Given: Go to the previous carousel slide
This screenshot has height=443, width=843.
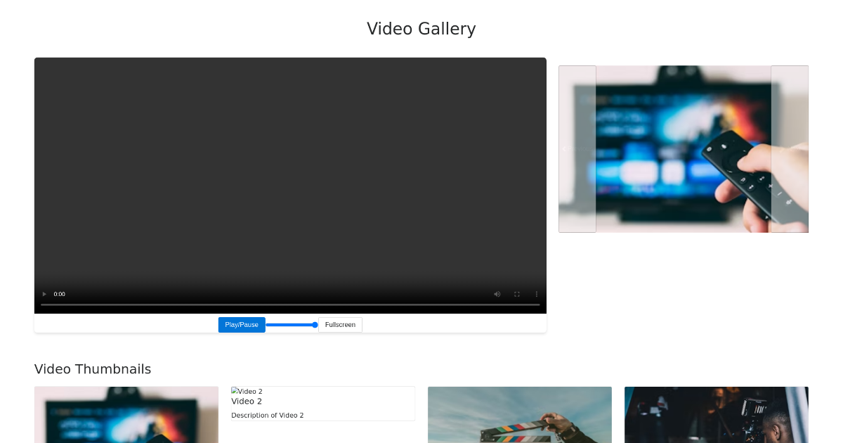Looking at the screenshot, I should 577,149.
